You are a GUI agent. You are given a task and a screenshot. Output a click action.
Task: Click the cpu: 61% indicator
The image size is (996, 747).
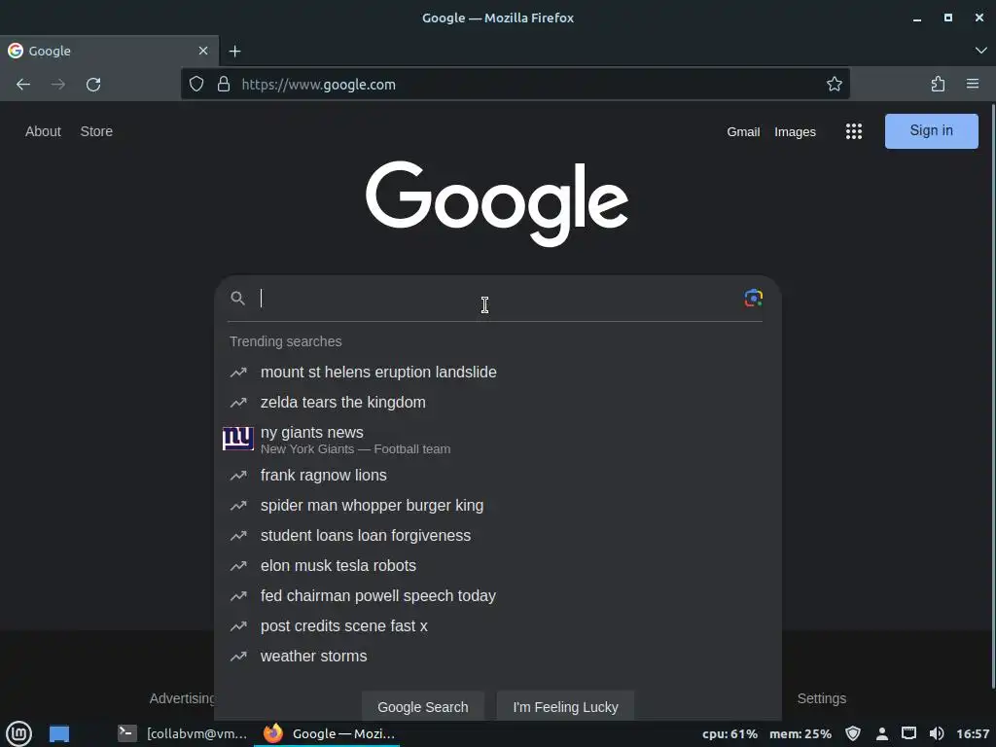tap(729, 733)
